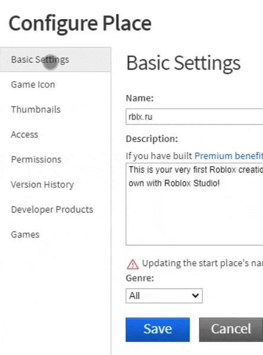Click the 'Updating the start place's' warning text
The width and height of the screenshot is (263, 355).
coord(203,264)
